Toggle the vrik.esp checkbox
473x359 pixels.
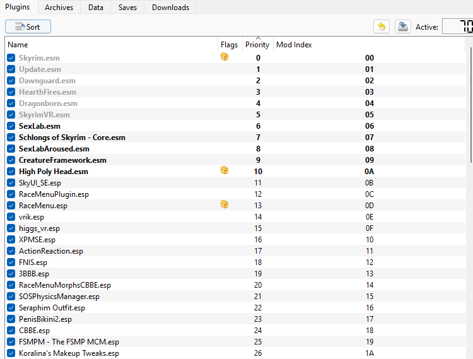pyautogui.click(x=11, y=217)
